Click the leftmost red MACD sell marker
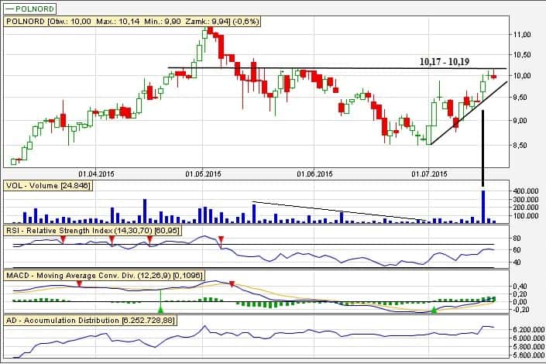The height and width of the screenshot is (364, 546). pyautogui.click(x=79, y=285)
